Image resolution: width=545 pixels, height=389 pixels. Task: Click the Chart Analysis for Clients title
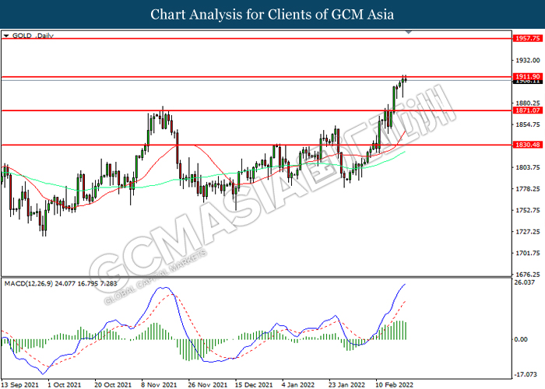(x=272, y=14)
